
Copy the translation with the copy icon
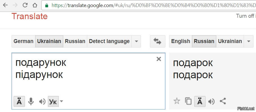pyautogui.click(x=188, y=101)
